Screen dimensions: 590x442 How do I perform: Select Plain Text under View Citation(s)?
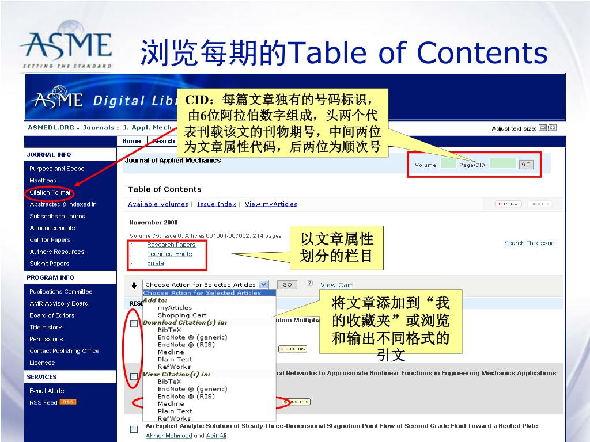pos(175,411)
